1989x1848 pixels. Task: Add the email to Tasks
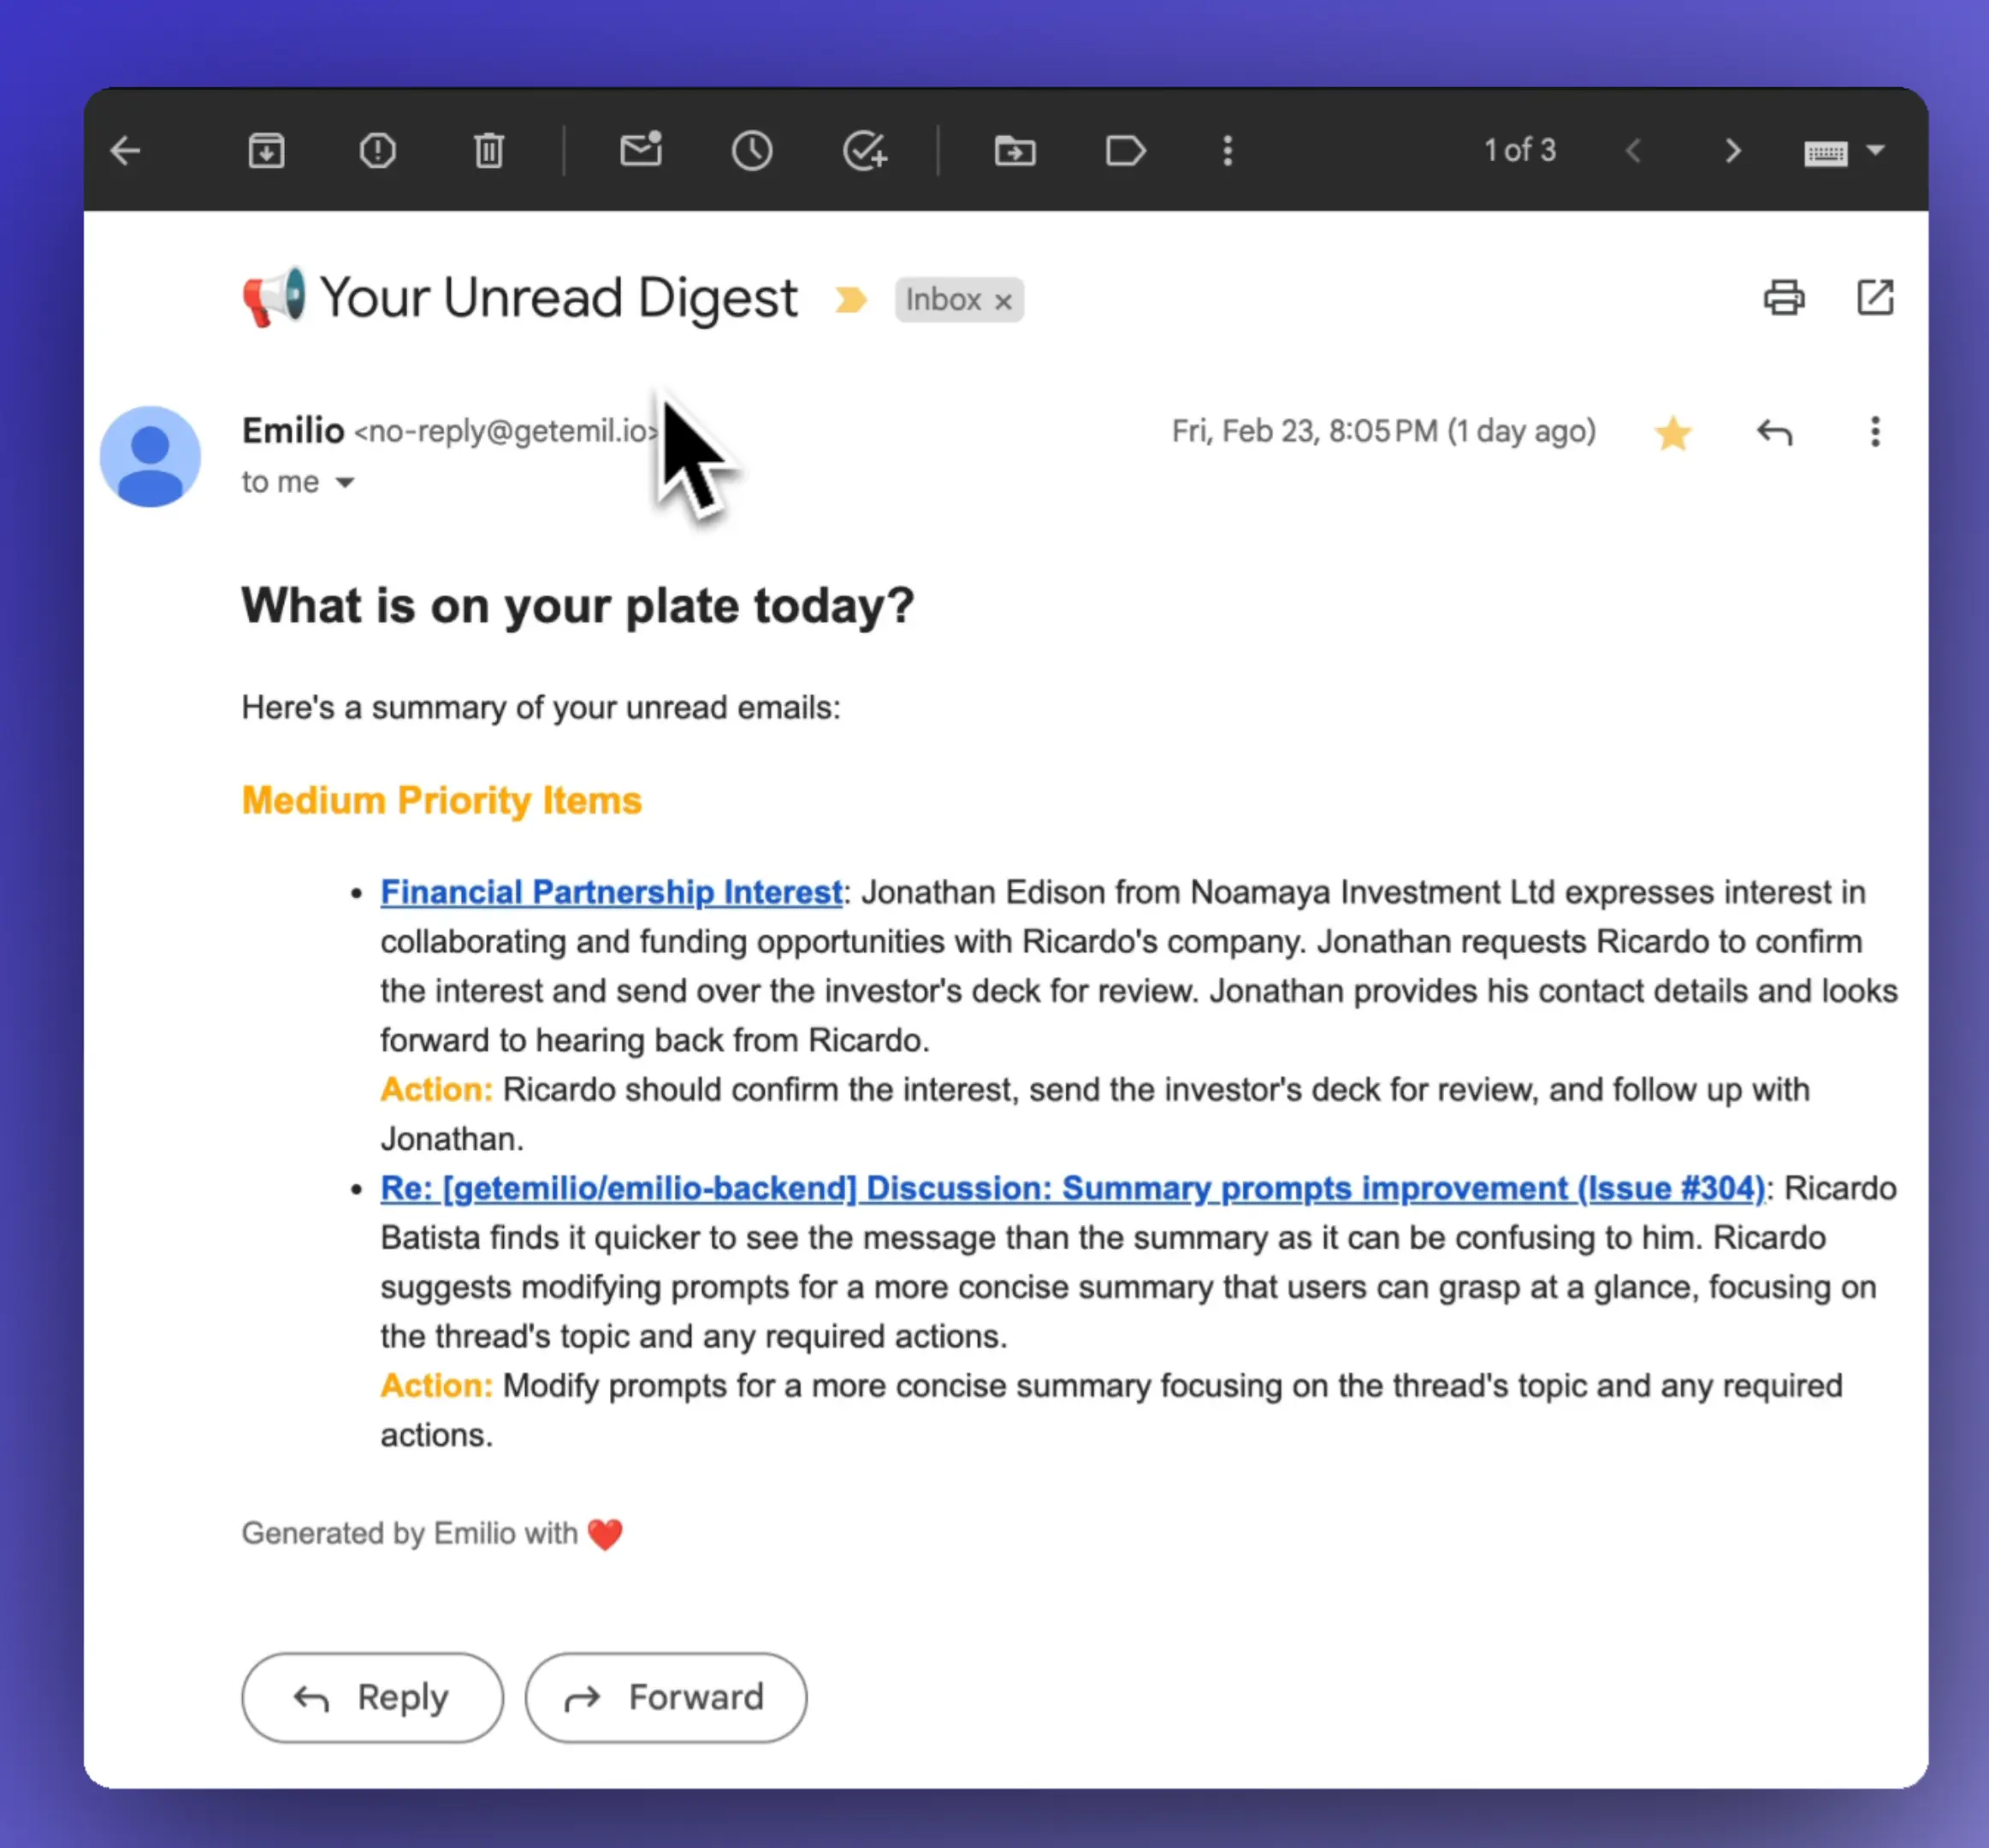point(865,151)
